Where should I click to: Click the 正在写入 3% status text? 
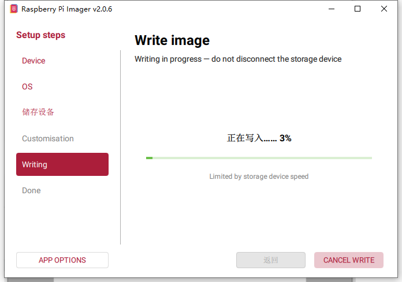tap(259, 138)
